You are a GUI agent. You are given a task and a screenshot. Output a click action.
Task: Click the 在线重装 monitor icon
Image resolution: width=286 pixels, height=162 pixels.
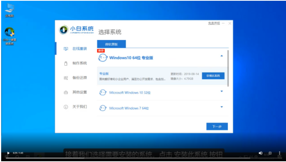pyautogui.click(x=66, y=49)
